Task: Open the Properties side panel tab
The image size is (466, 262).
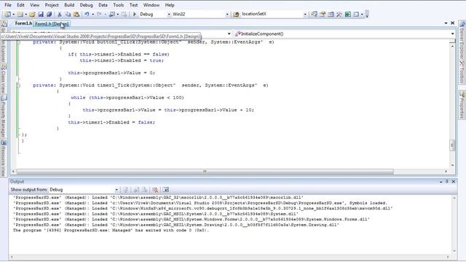Action: (462, 105)
